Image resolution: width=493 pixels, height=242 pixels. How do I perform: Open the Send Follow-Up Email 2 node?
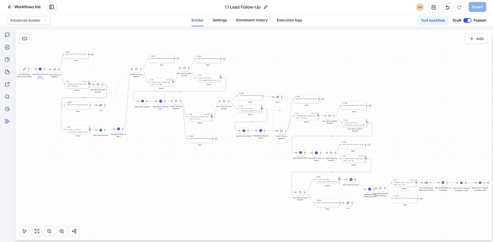click(x=244, y=130)
